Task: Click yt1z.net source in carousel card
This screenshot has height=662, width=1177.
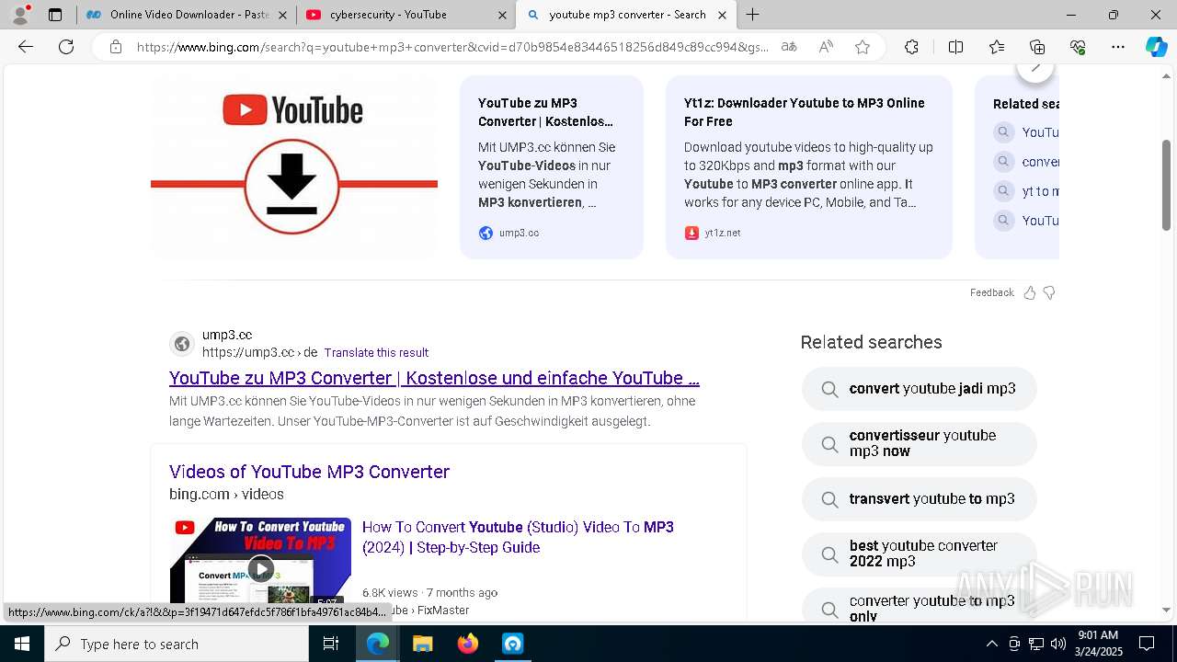Action: [x=713, y=234]
